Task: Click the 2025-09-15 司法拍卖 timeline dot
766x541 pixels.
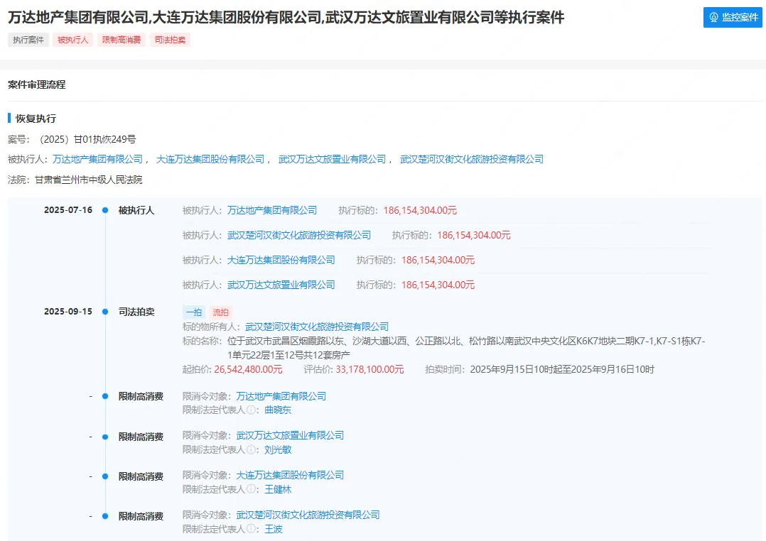Action: tap(105, 312)
